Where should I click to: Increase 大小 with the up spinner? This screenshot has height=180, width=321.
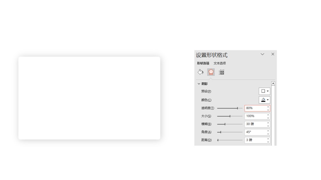(268, 115)
